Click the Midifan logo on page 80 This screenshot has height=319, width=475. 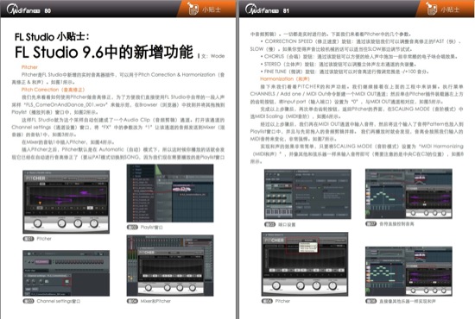(23, 9)
